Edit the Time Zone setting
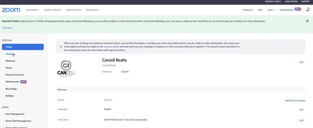The height and width of the screenshot is (128, 313). point(302,120)
